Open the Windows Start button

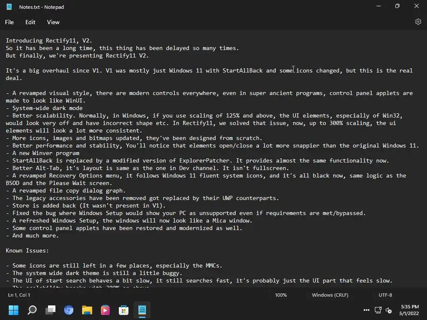13,310
